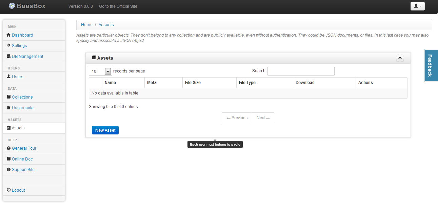
Task: Click the Assests breadcrumb link
Action: pyautogui.click(x=106, y=25)
